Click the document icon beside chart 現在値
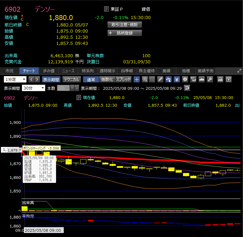Image resolution: width=243 pixels, height=237 pixels. tap(79, 97)
